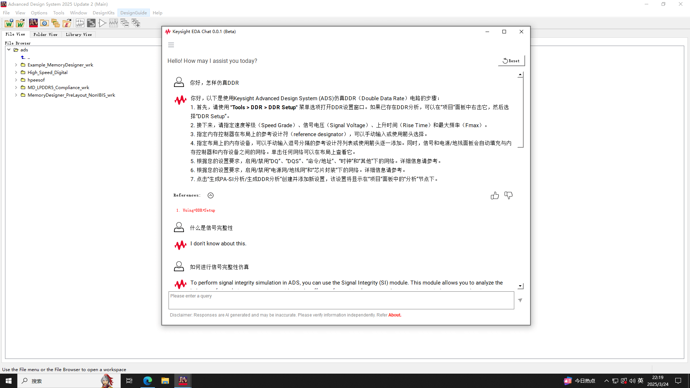Expand Example_MemoryDesigner_wrk folder
The image size is (690, 388).
(x=16, y=65)
